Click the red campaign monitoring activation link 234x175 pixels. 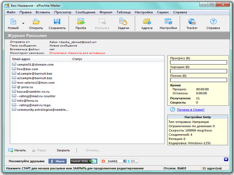tap(77, 53)
